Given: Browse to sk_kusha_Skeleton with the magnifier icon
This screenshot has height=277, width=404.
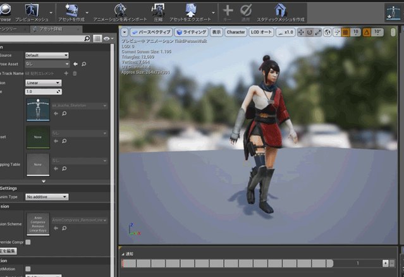Looking at the screenshot, I should (64, 113).
